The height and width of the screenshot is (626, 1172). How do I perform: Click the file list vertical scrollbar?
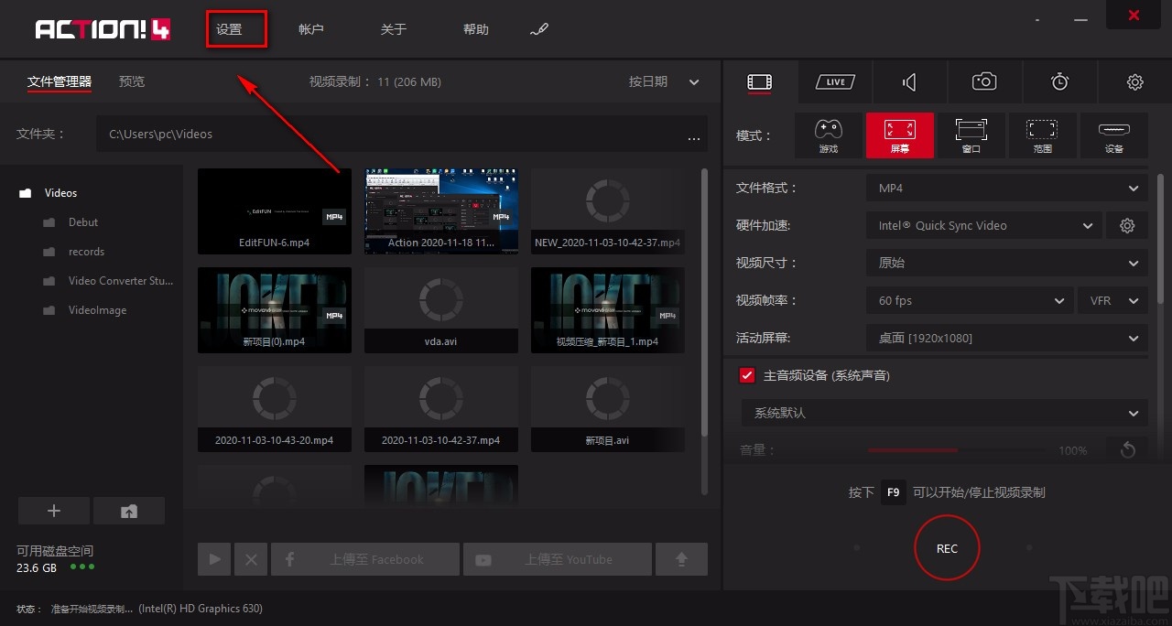pyautogui.click(x=704, y=302)
